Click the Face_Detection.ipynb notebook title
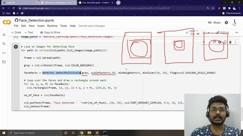The image size is (243, 136). [x=36, y=20]
